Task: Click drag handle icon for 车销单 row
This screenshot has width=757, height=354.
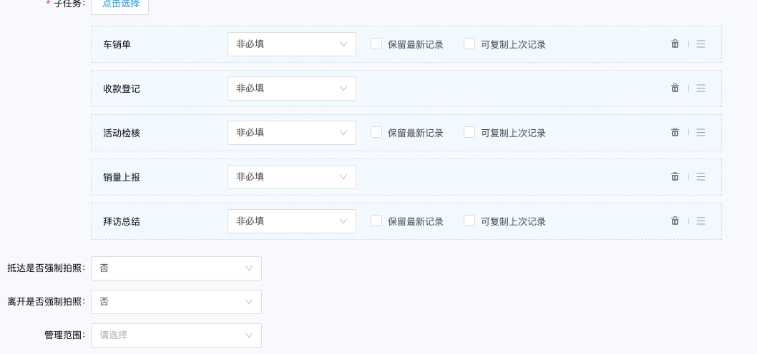Action: [700, 44]
